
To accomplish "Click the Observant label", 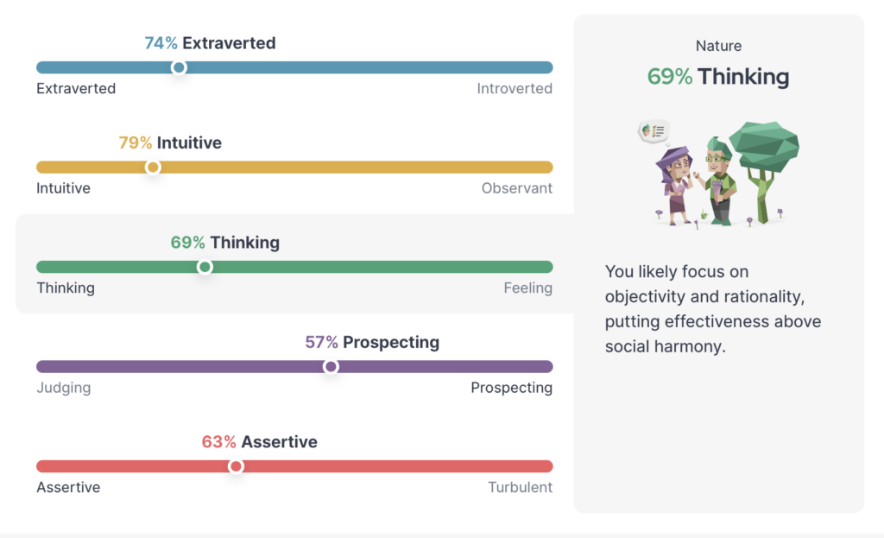I will pos(516,188).
